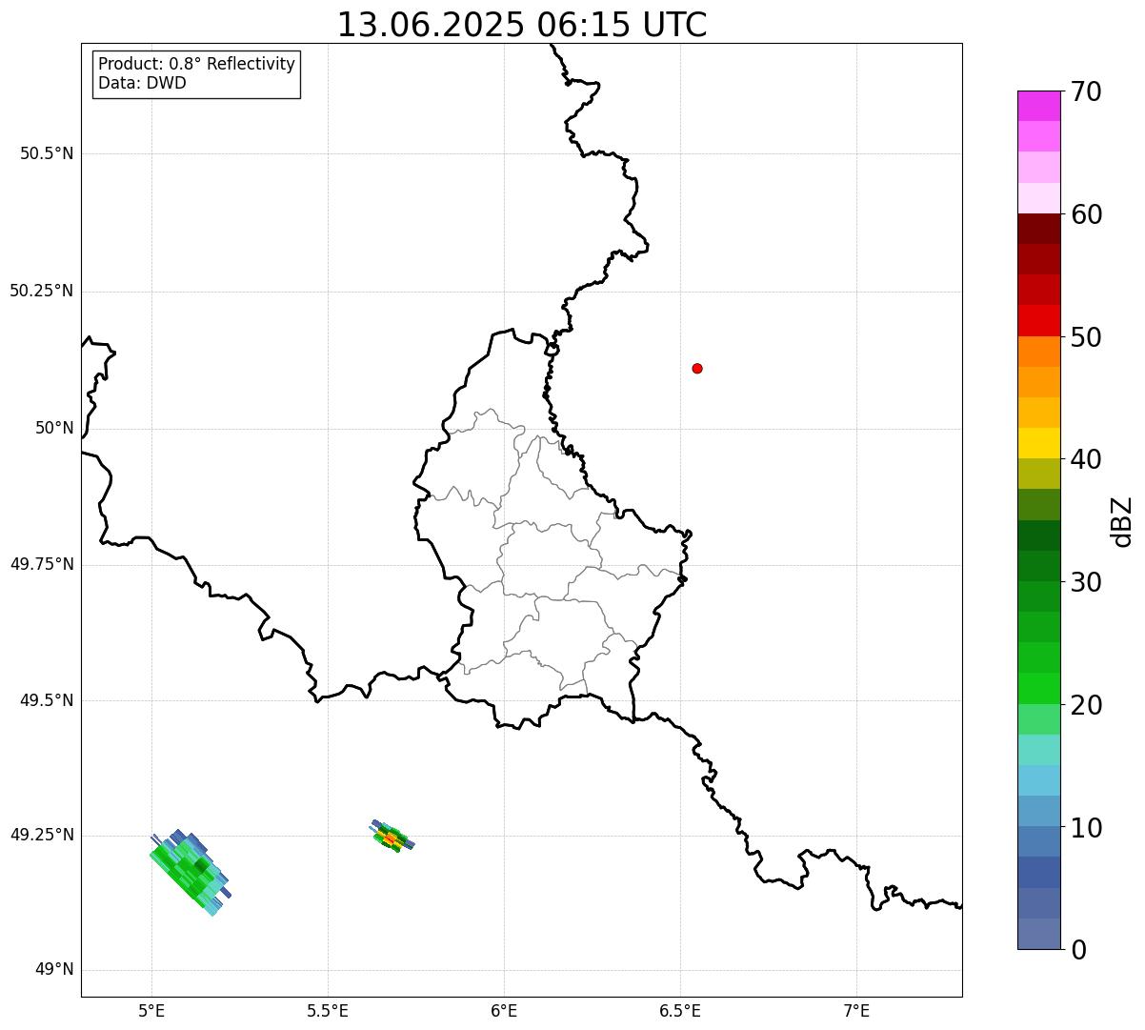Pick the magenta swatch at top of colorbar
Screen dimensions: 1145x1030
(x=1039, y=106)
